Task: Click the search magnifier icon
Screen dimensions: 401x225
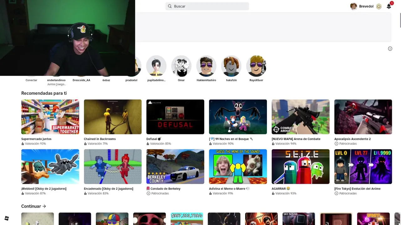Action: (170, 6)
